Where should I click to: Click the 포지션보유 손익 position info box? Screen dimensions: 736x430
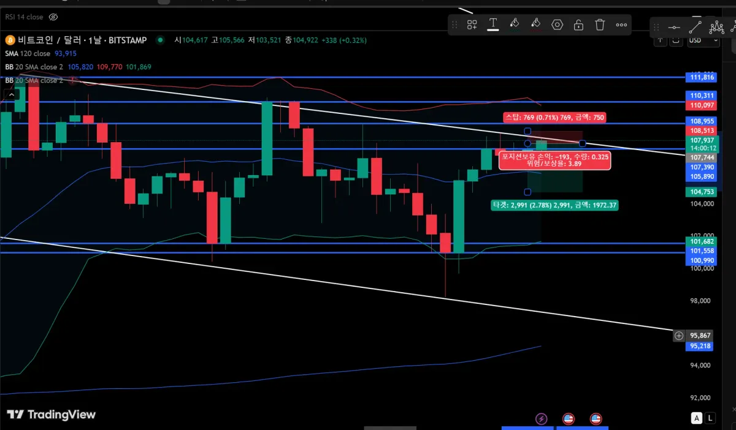(x=554, y=160)
